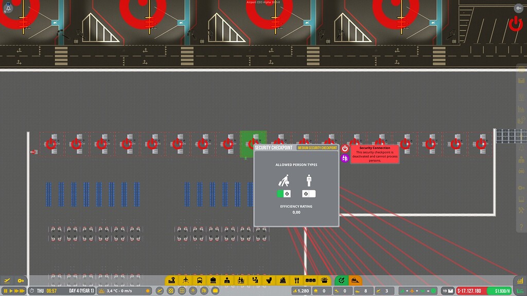
Task: Open the Medium Security Checkpoint label tab
Action: (x=317, y=147)
